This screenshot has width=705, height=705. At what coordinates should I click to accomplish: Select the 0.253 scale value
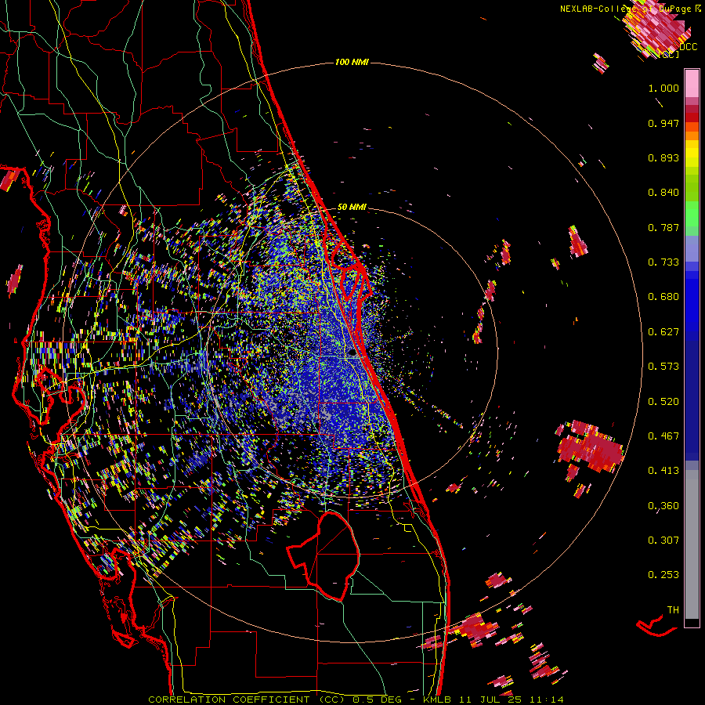point(663,575)
